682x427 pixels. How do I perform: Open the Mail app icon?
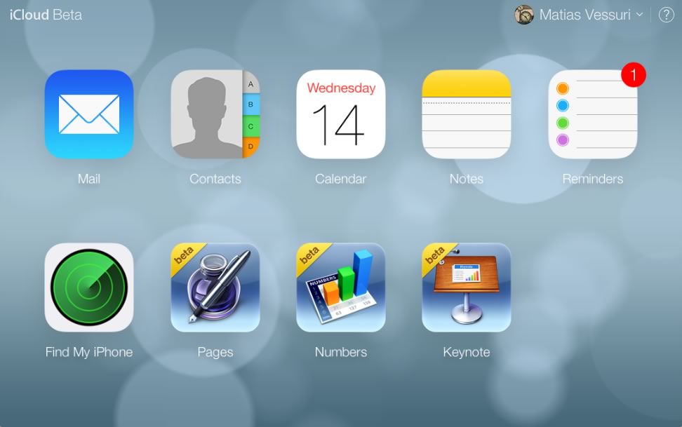coord(88,114)
